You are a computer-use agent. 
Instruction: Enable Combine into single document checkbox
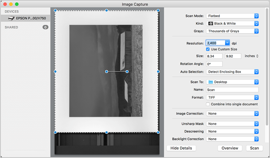[208, 104]
